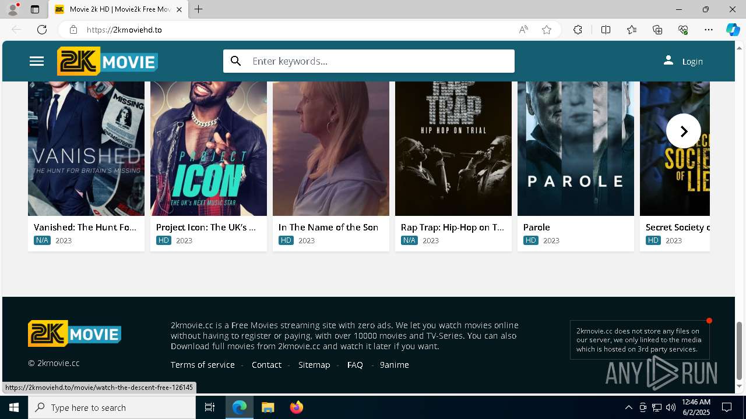
Task: Open the Vanished movie poster
Action: pyautogui.click(x=86, y=148)
